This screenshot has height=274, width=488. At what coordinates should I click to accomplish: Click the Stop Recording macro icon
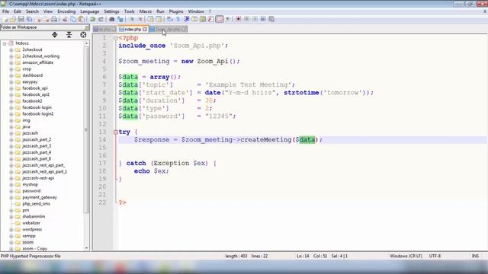(246, 19)
